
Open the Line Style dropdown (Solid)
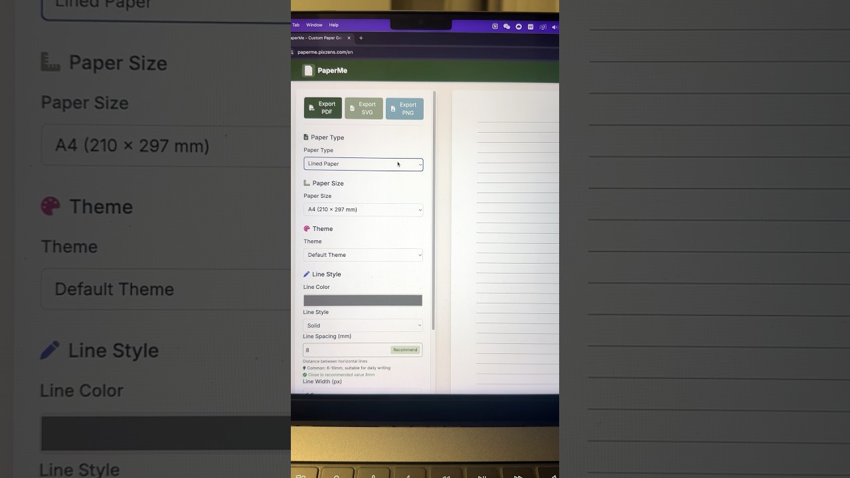click(x=363, y=325)
